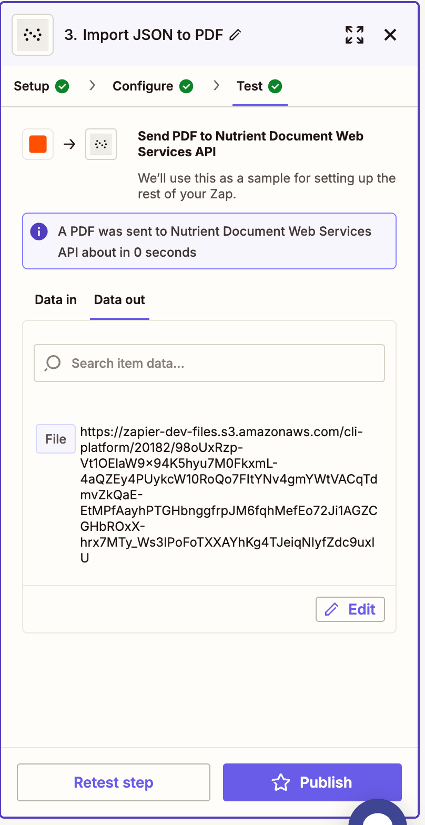Select the pencil icon on the Edit button
Viewport: 425px width, 825px height.
331,609
